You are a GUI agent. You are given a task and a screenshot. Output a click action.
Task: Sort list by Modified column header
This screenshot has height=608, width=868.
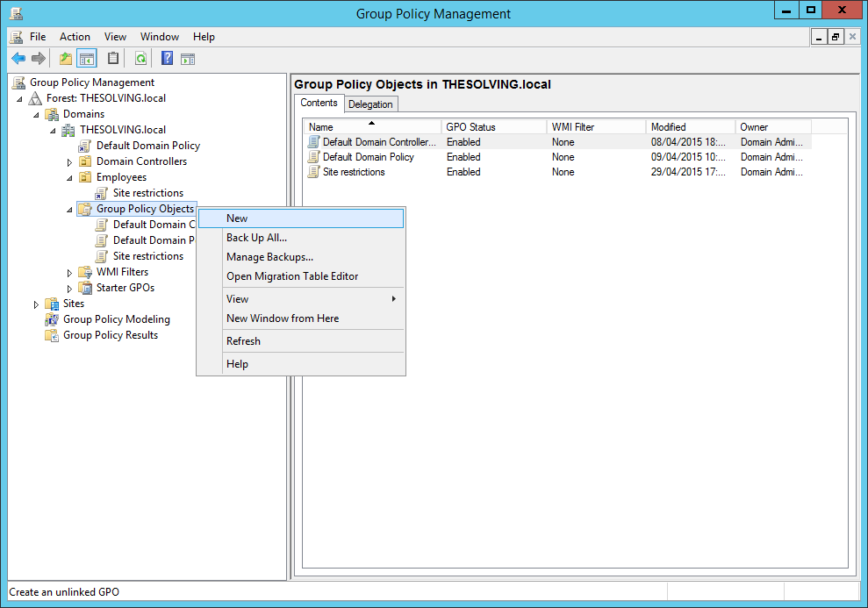691,127
